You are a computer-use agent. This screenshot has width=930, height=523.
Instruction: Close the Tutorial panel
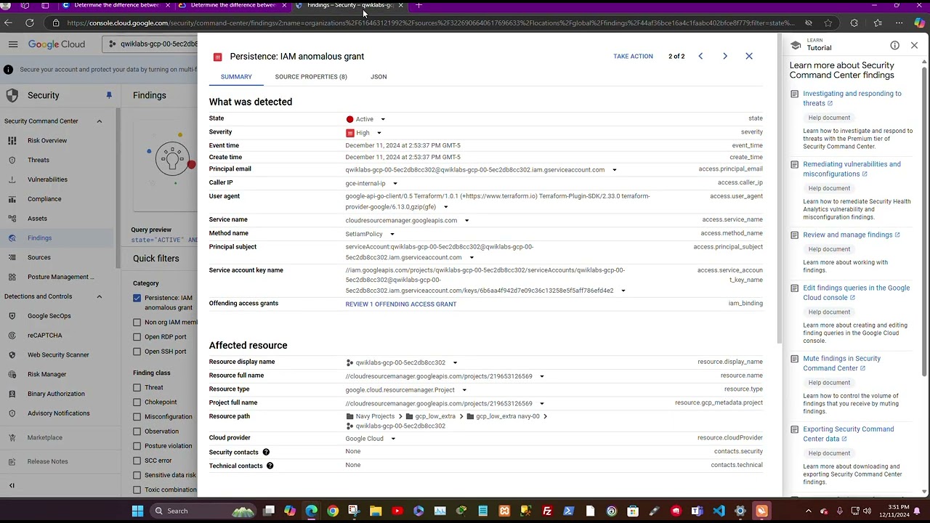[914, 45]
